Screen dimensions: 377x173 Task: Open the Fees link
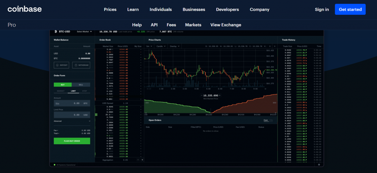[172, 25]
